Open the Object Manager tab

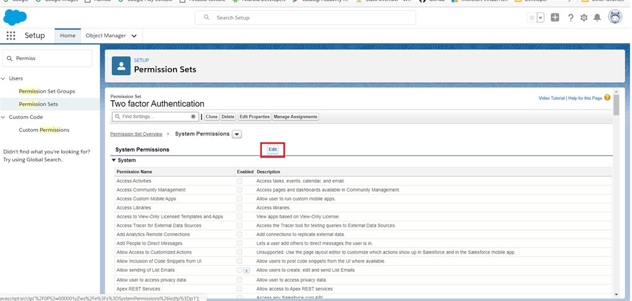point(106,35)
